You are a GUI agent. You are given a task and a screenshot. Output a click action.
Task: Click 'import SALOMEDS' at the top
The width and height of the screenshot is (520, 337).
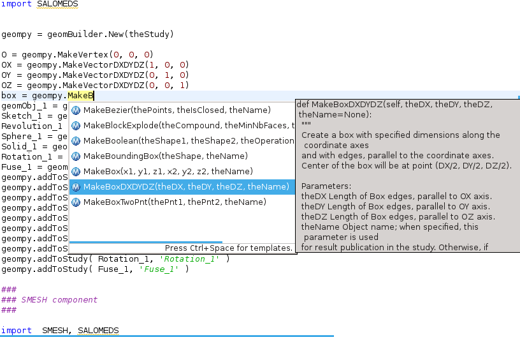click(40, 4)
